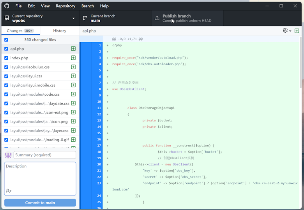The image size is (304, 210).
Task: Uncheck the layui.css checkbox
Action: coord(6,76)
